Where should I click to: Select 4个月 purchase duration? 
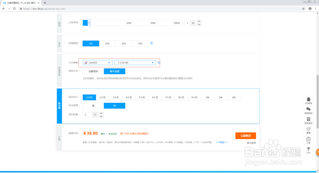129,97
